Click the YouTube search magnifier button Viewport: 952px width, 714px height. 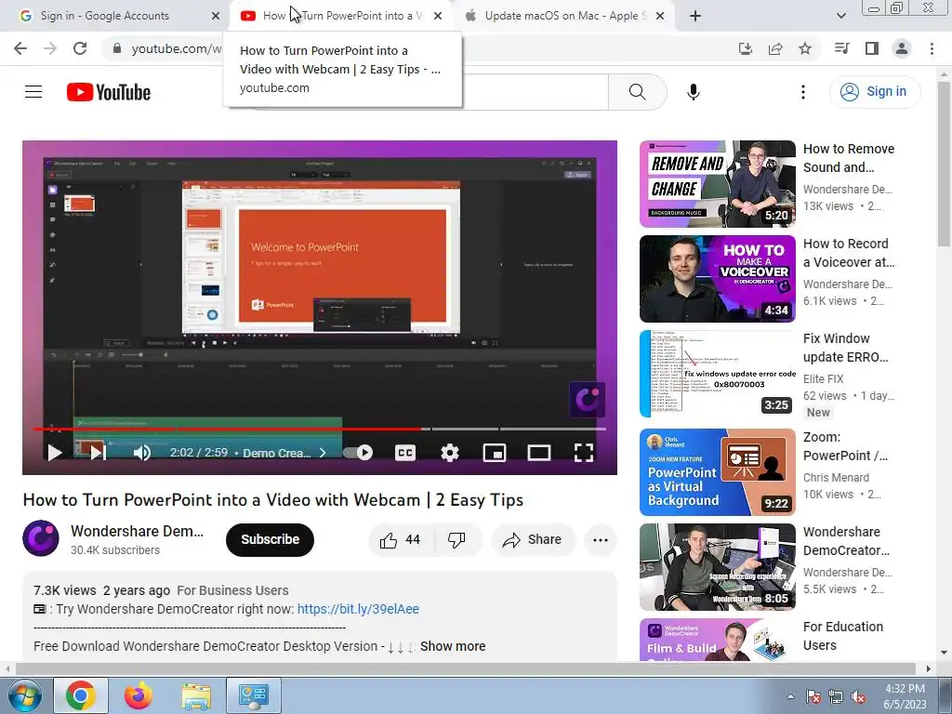click(637, 92)
